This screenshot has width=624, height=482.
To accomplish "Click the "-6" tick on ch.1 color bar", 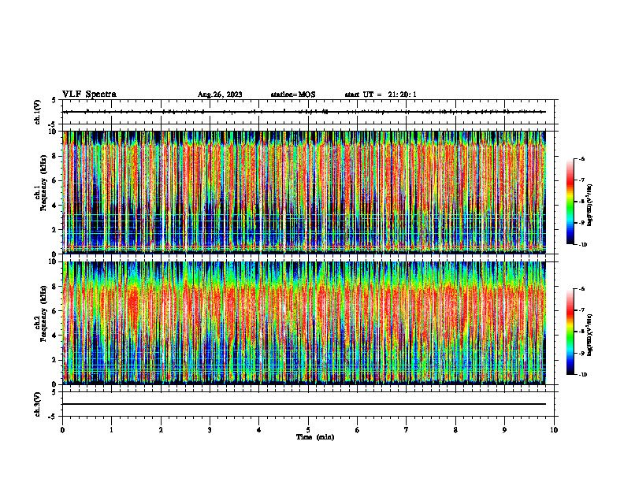I will 582,158.
